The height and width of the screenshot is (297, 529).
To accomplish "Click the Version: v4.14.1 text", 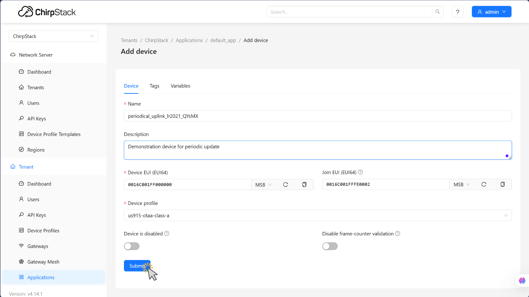I will [x=25, y=294].
